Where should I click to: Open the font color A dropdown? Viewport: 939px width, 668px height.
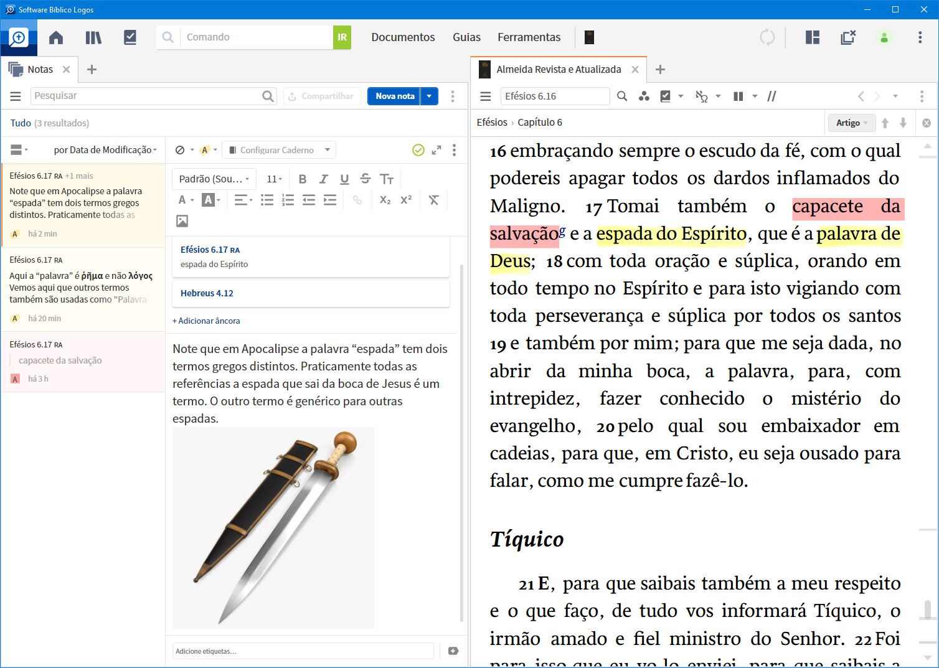(186, 200)
